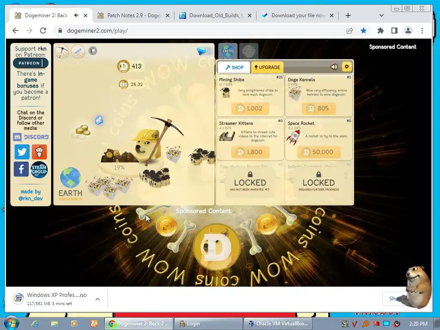Switch to Oracle VM VirtualBox window

pyautogui.click(x=278, y=324)
